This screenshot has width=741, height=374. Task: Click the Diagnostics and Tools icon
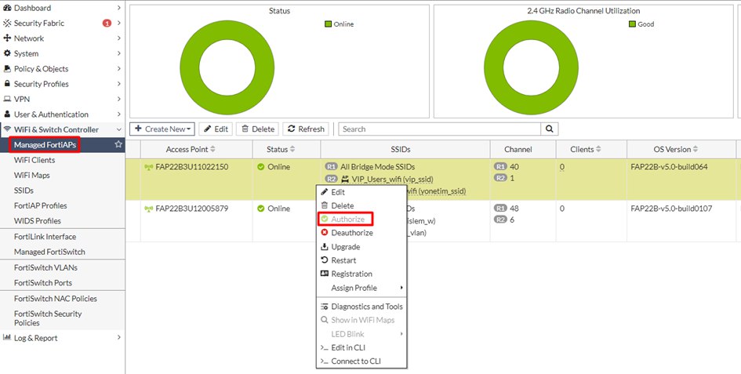point(325,307)
